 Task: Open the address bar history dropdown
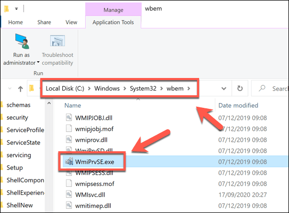tap(224, 88)
